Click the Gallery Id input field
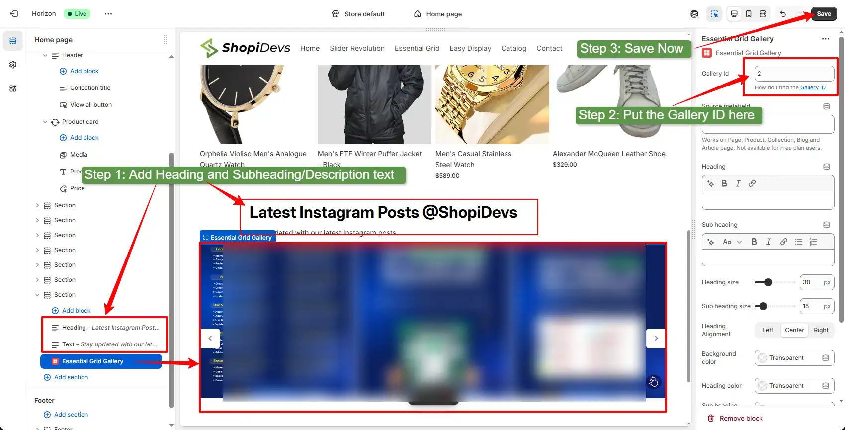845x430 pixels. (794, 74)
